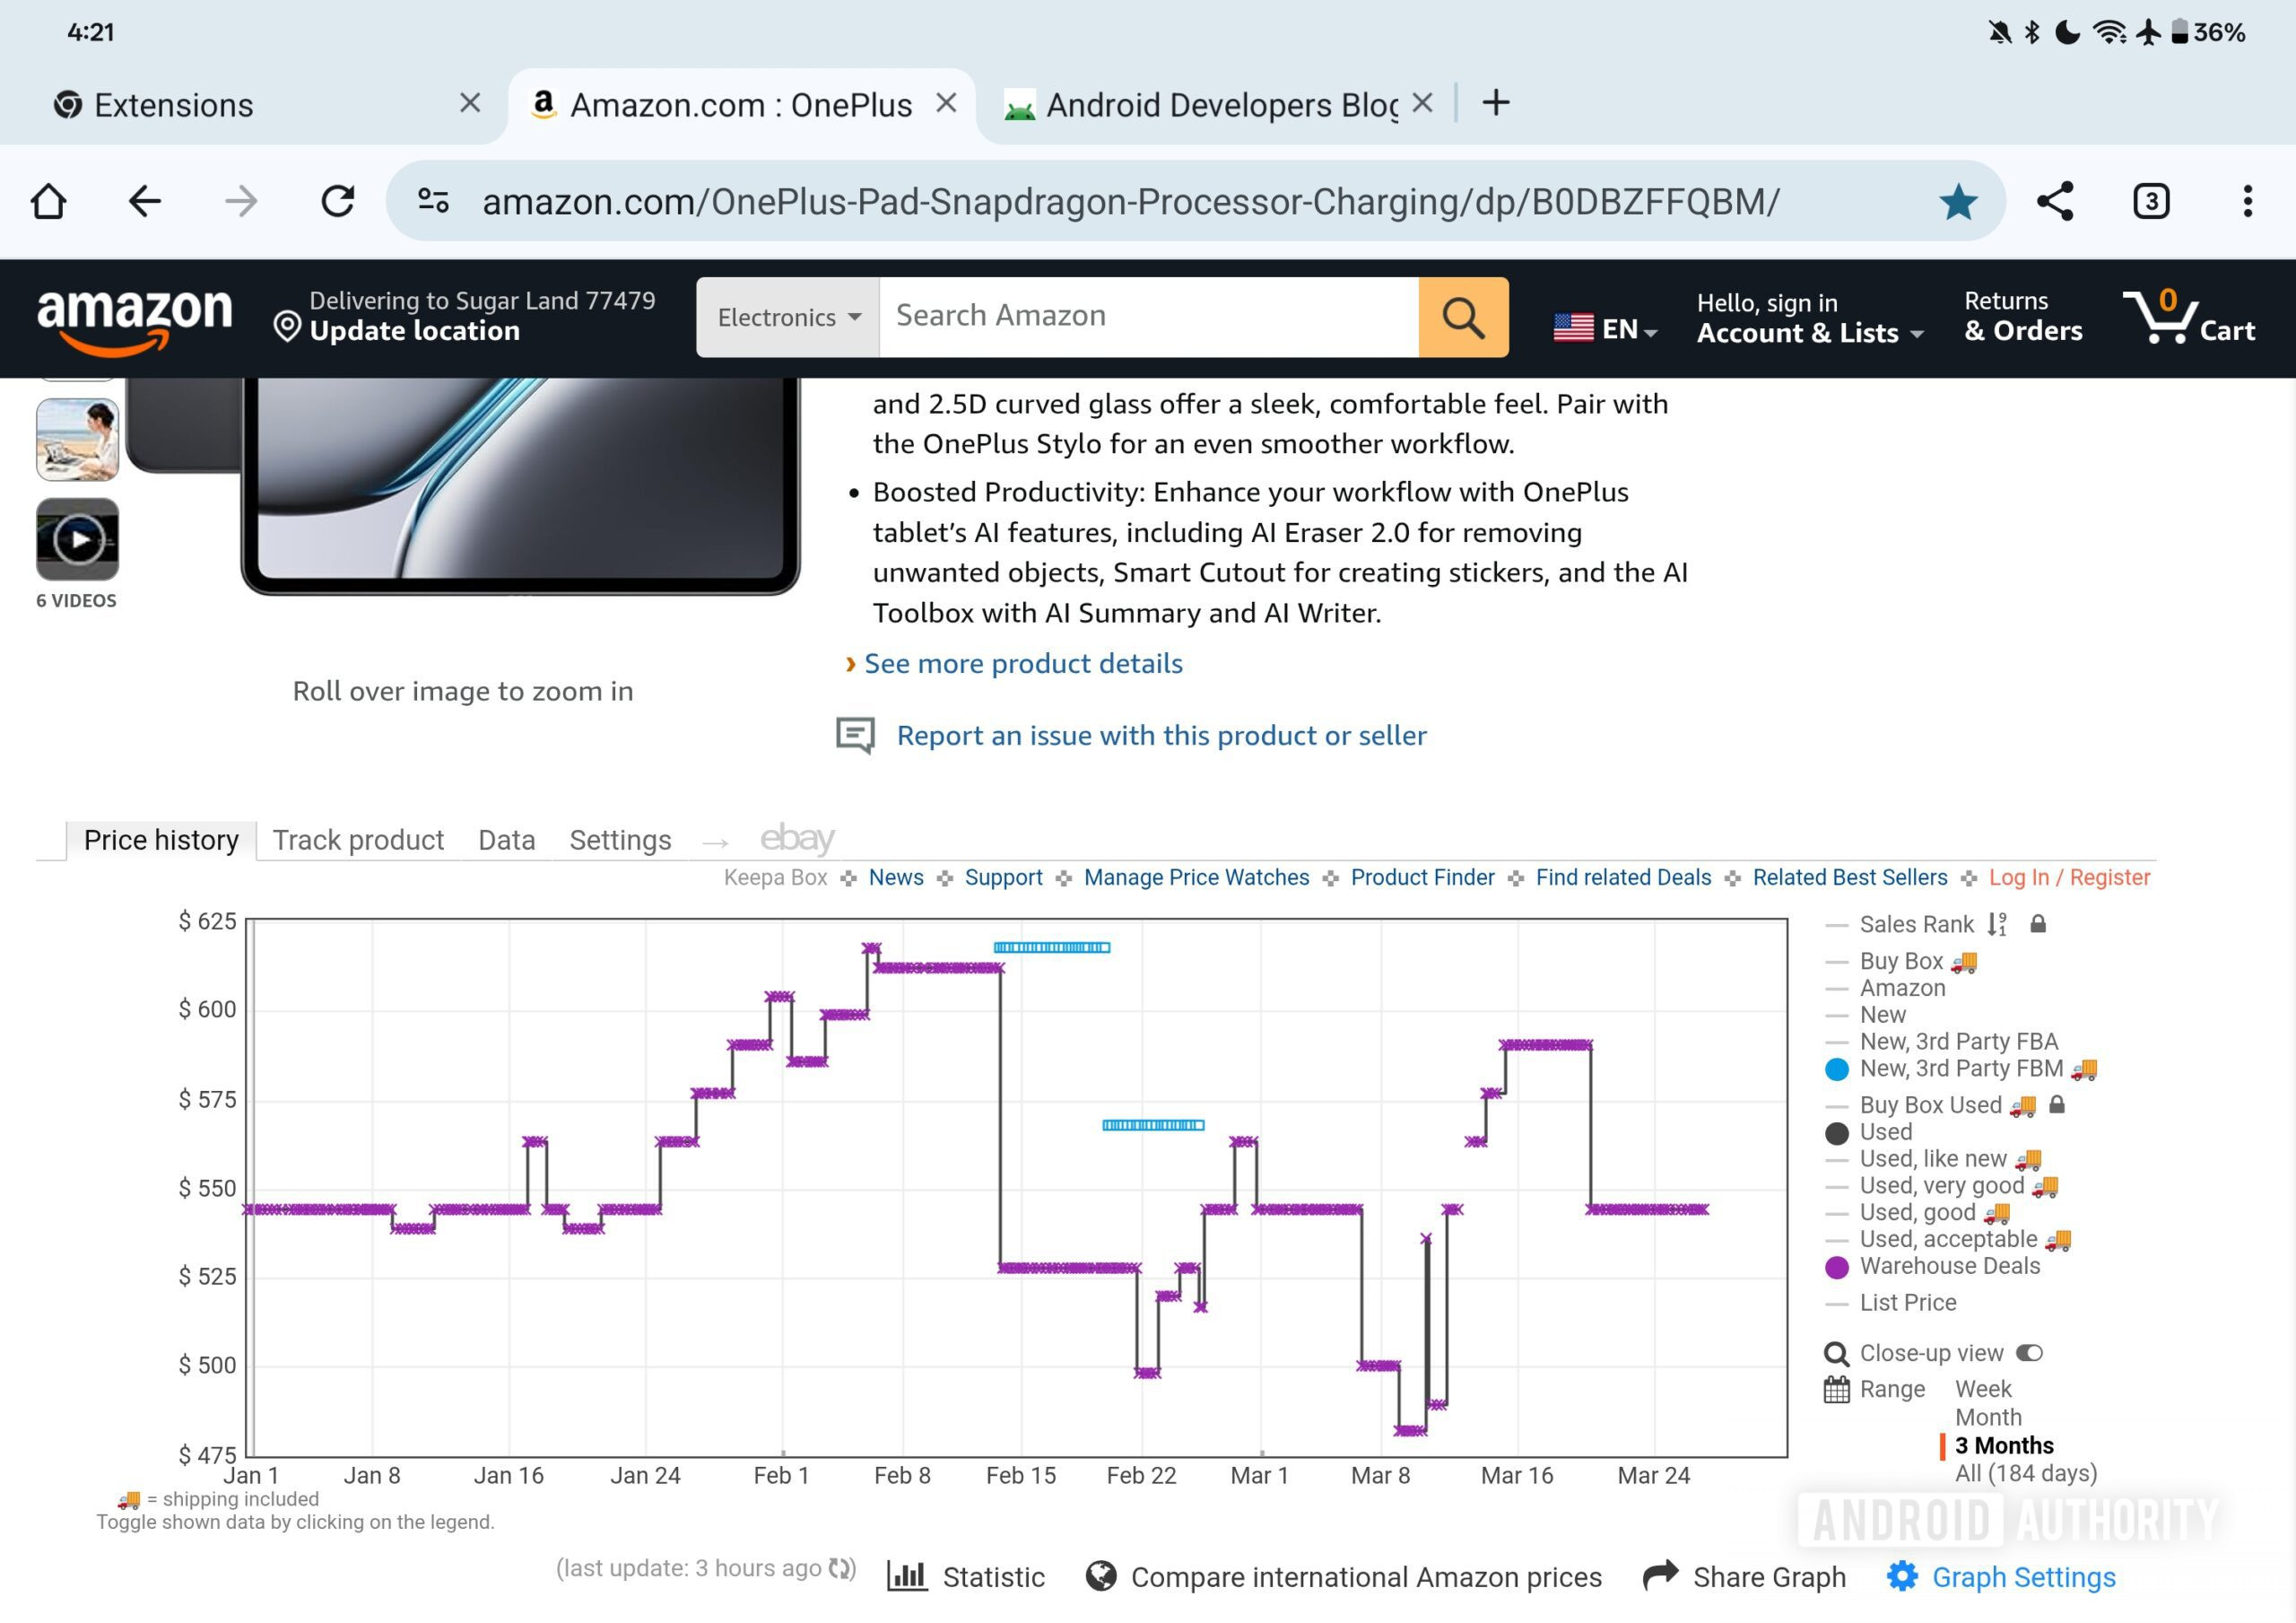The width and height of the screenshot is (2296, 1623).
Task: Open the browser share icon
Action: [2054, 201]
